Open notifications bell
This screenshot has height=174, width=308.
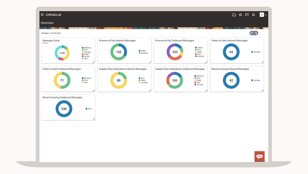pyautogui.click(x=254, y=15)
